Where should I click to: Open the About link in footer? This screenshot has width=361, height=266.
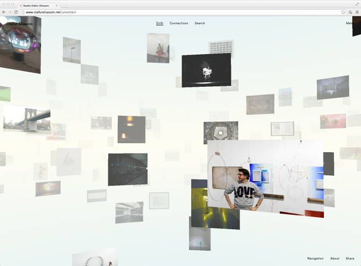(x=334, y=259)
